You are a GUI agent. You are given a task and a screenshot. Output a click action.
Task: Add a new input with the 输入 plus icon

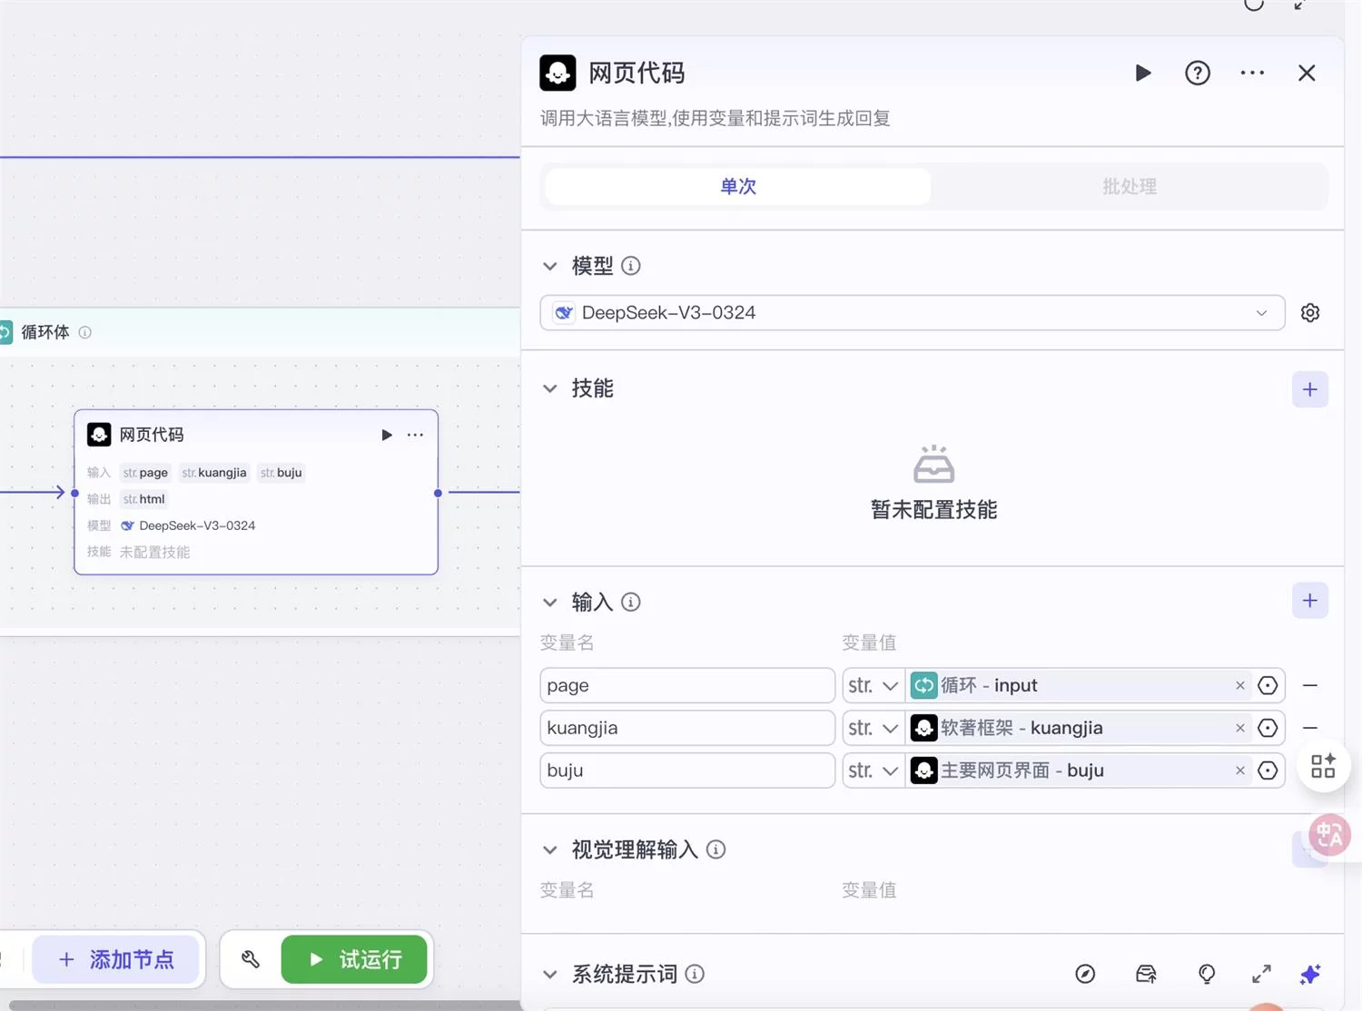[x=1310, y=600]
